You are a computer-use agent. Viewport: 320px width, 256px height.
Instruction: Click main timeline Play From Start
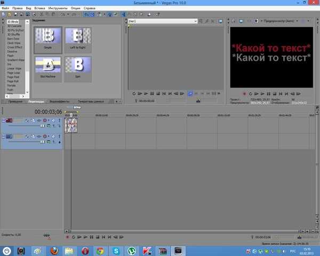pos(79,237)
